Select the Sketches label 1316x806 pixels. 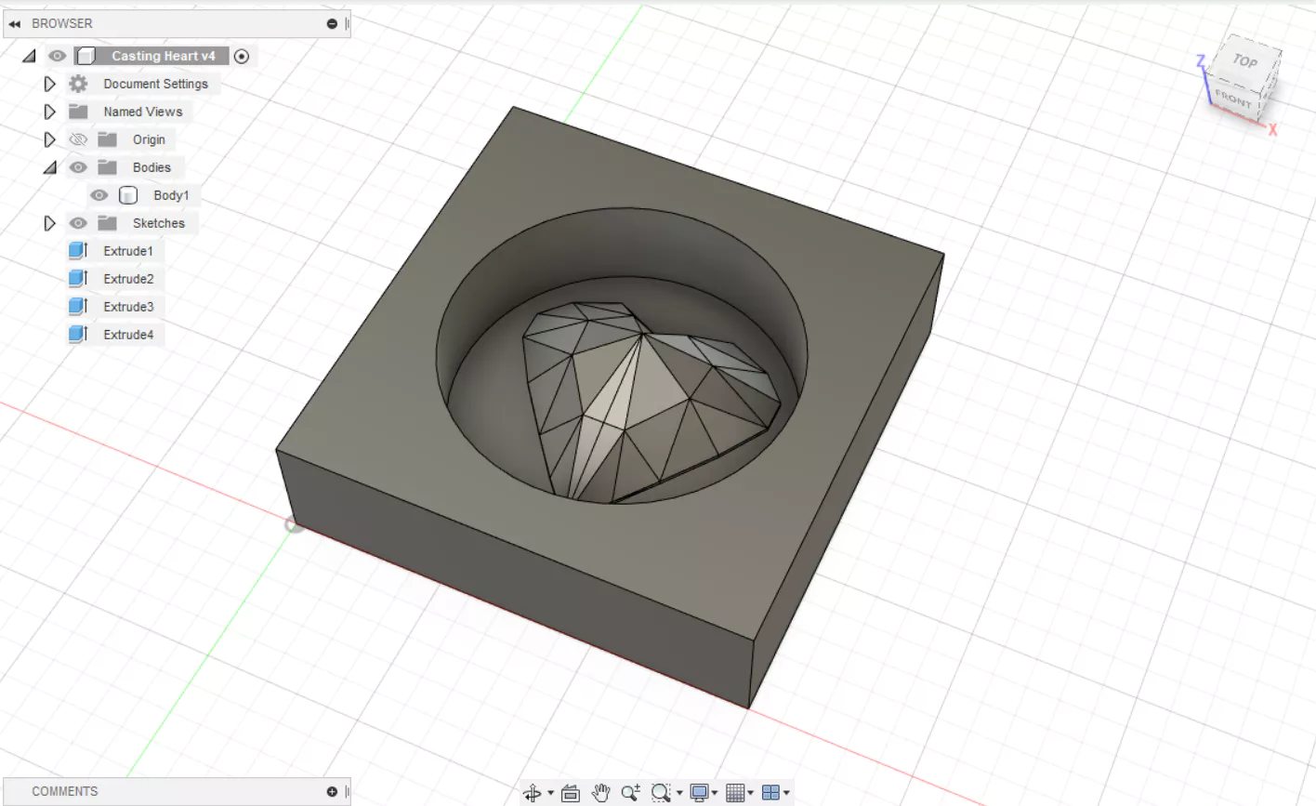[159, 223]
